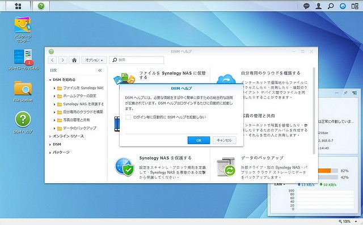This screenshot has height=225, width=363.
Task: Expand 'オンライン リソース' tree node
Action: (x=50, y=136)
